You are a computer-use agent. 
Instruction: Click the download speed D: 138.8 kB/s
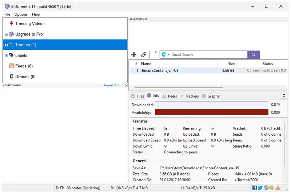pyautogui.click(x=129, y=188)
